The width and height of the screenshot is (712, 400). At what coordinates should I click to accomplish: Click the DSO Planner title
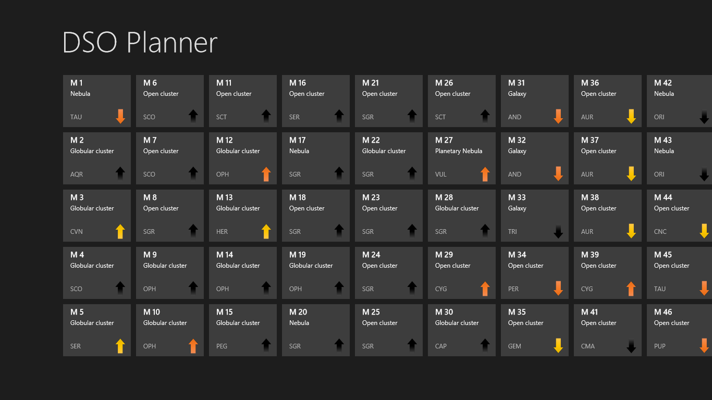[x=140, y=43]
